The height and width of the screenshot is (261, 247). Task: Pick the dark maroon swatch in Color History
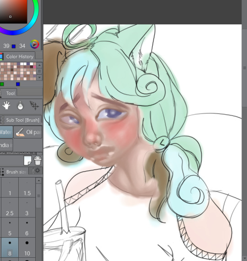[32, 67]
